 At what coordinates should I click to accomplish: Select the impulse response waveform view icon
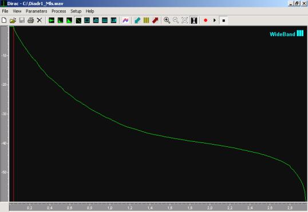coord(52,20)
